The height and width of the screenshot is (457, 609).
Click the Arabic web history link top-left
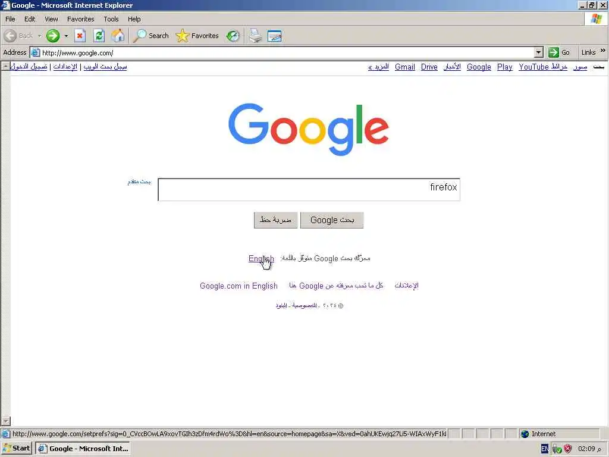coord(105,67)
